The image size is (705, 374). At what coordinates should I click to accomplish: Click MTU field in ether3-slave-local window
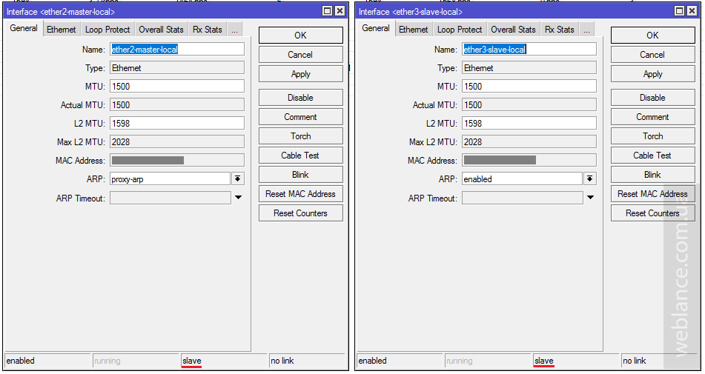click(529, 86)
